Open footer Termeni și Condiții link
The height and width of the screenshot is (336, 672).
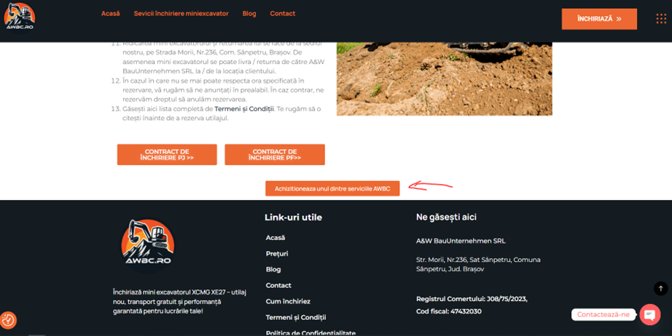coord(296,317)
